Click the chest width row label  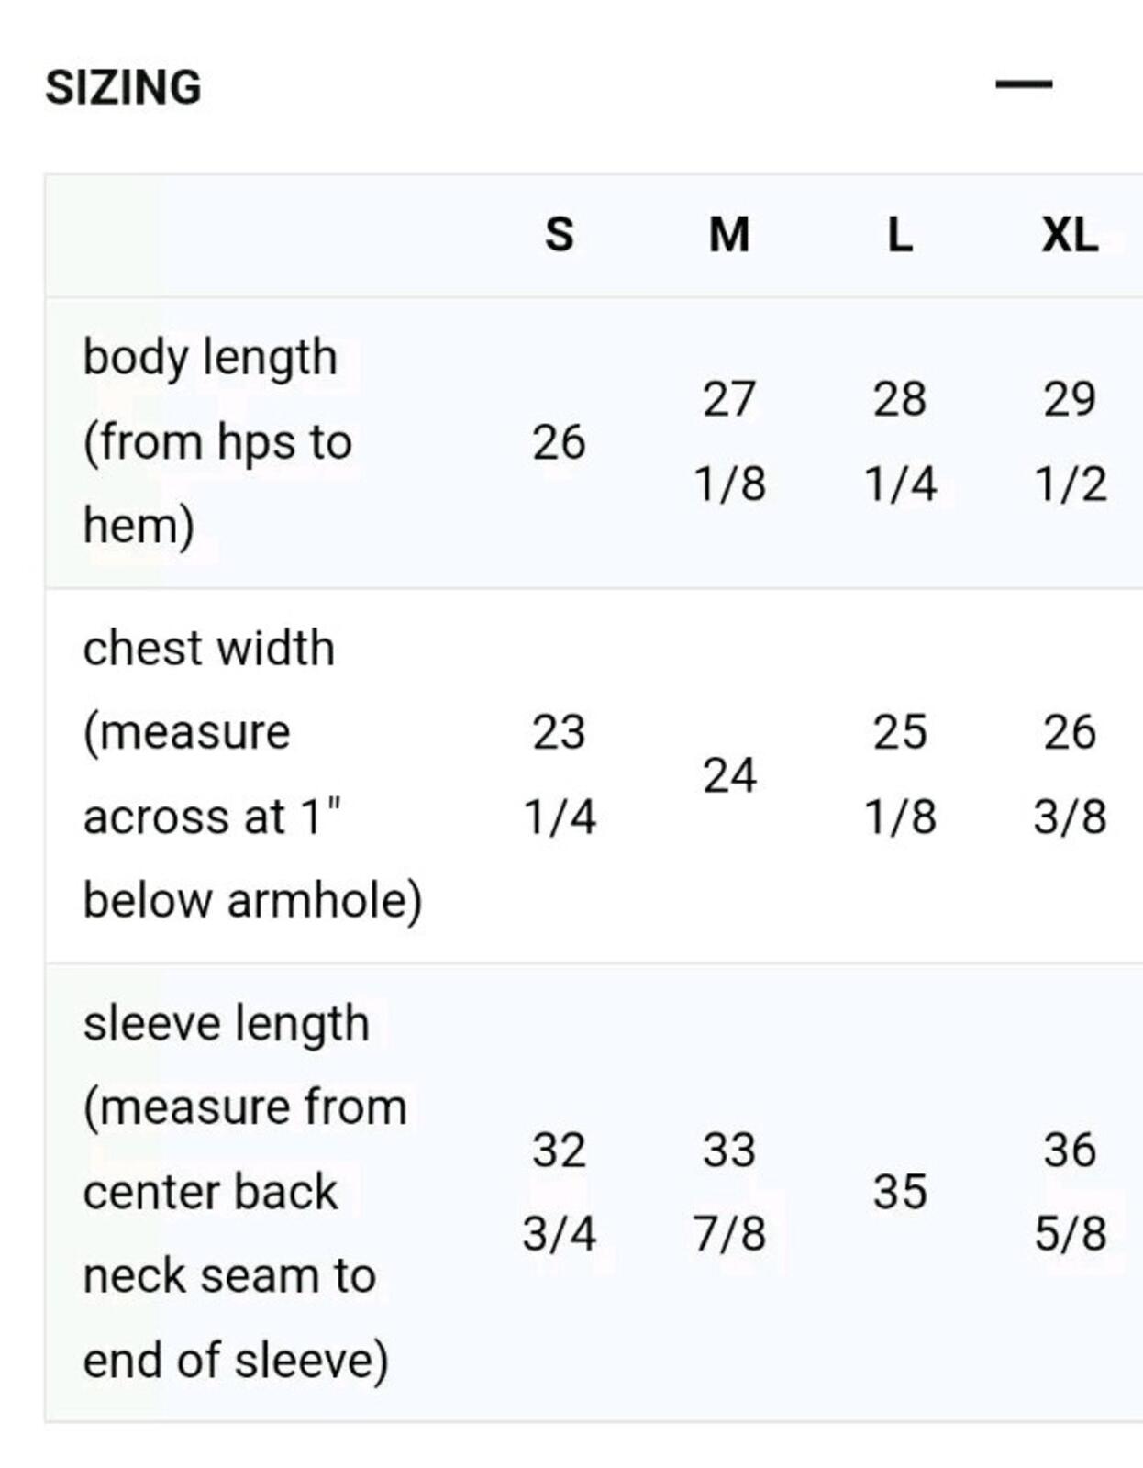coord(252,775)
